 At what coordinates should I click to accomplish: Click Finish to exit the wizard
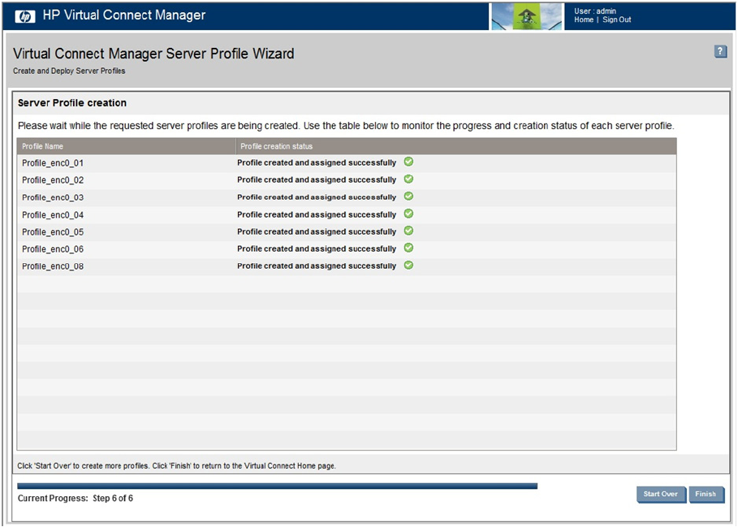(706, 494)
